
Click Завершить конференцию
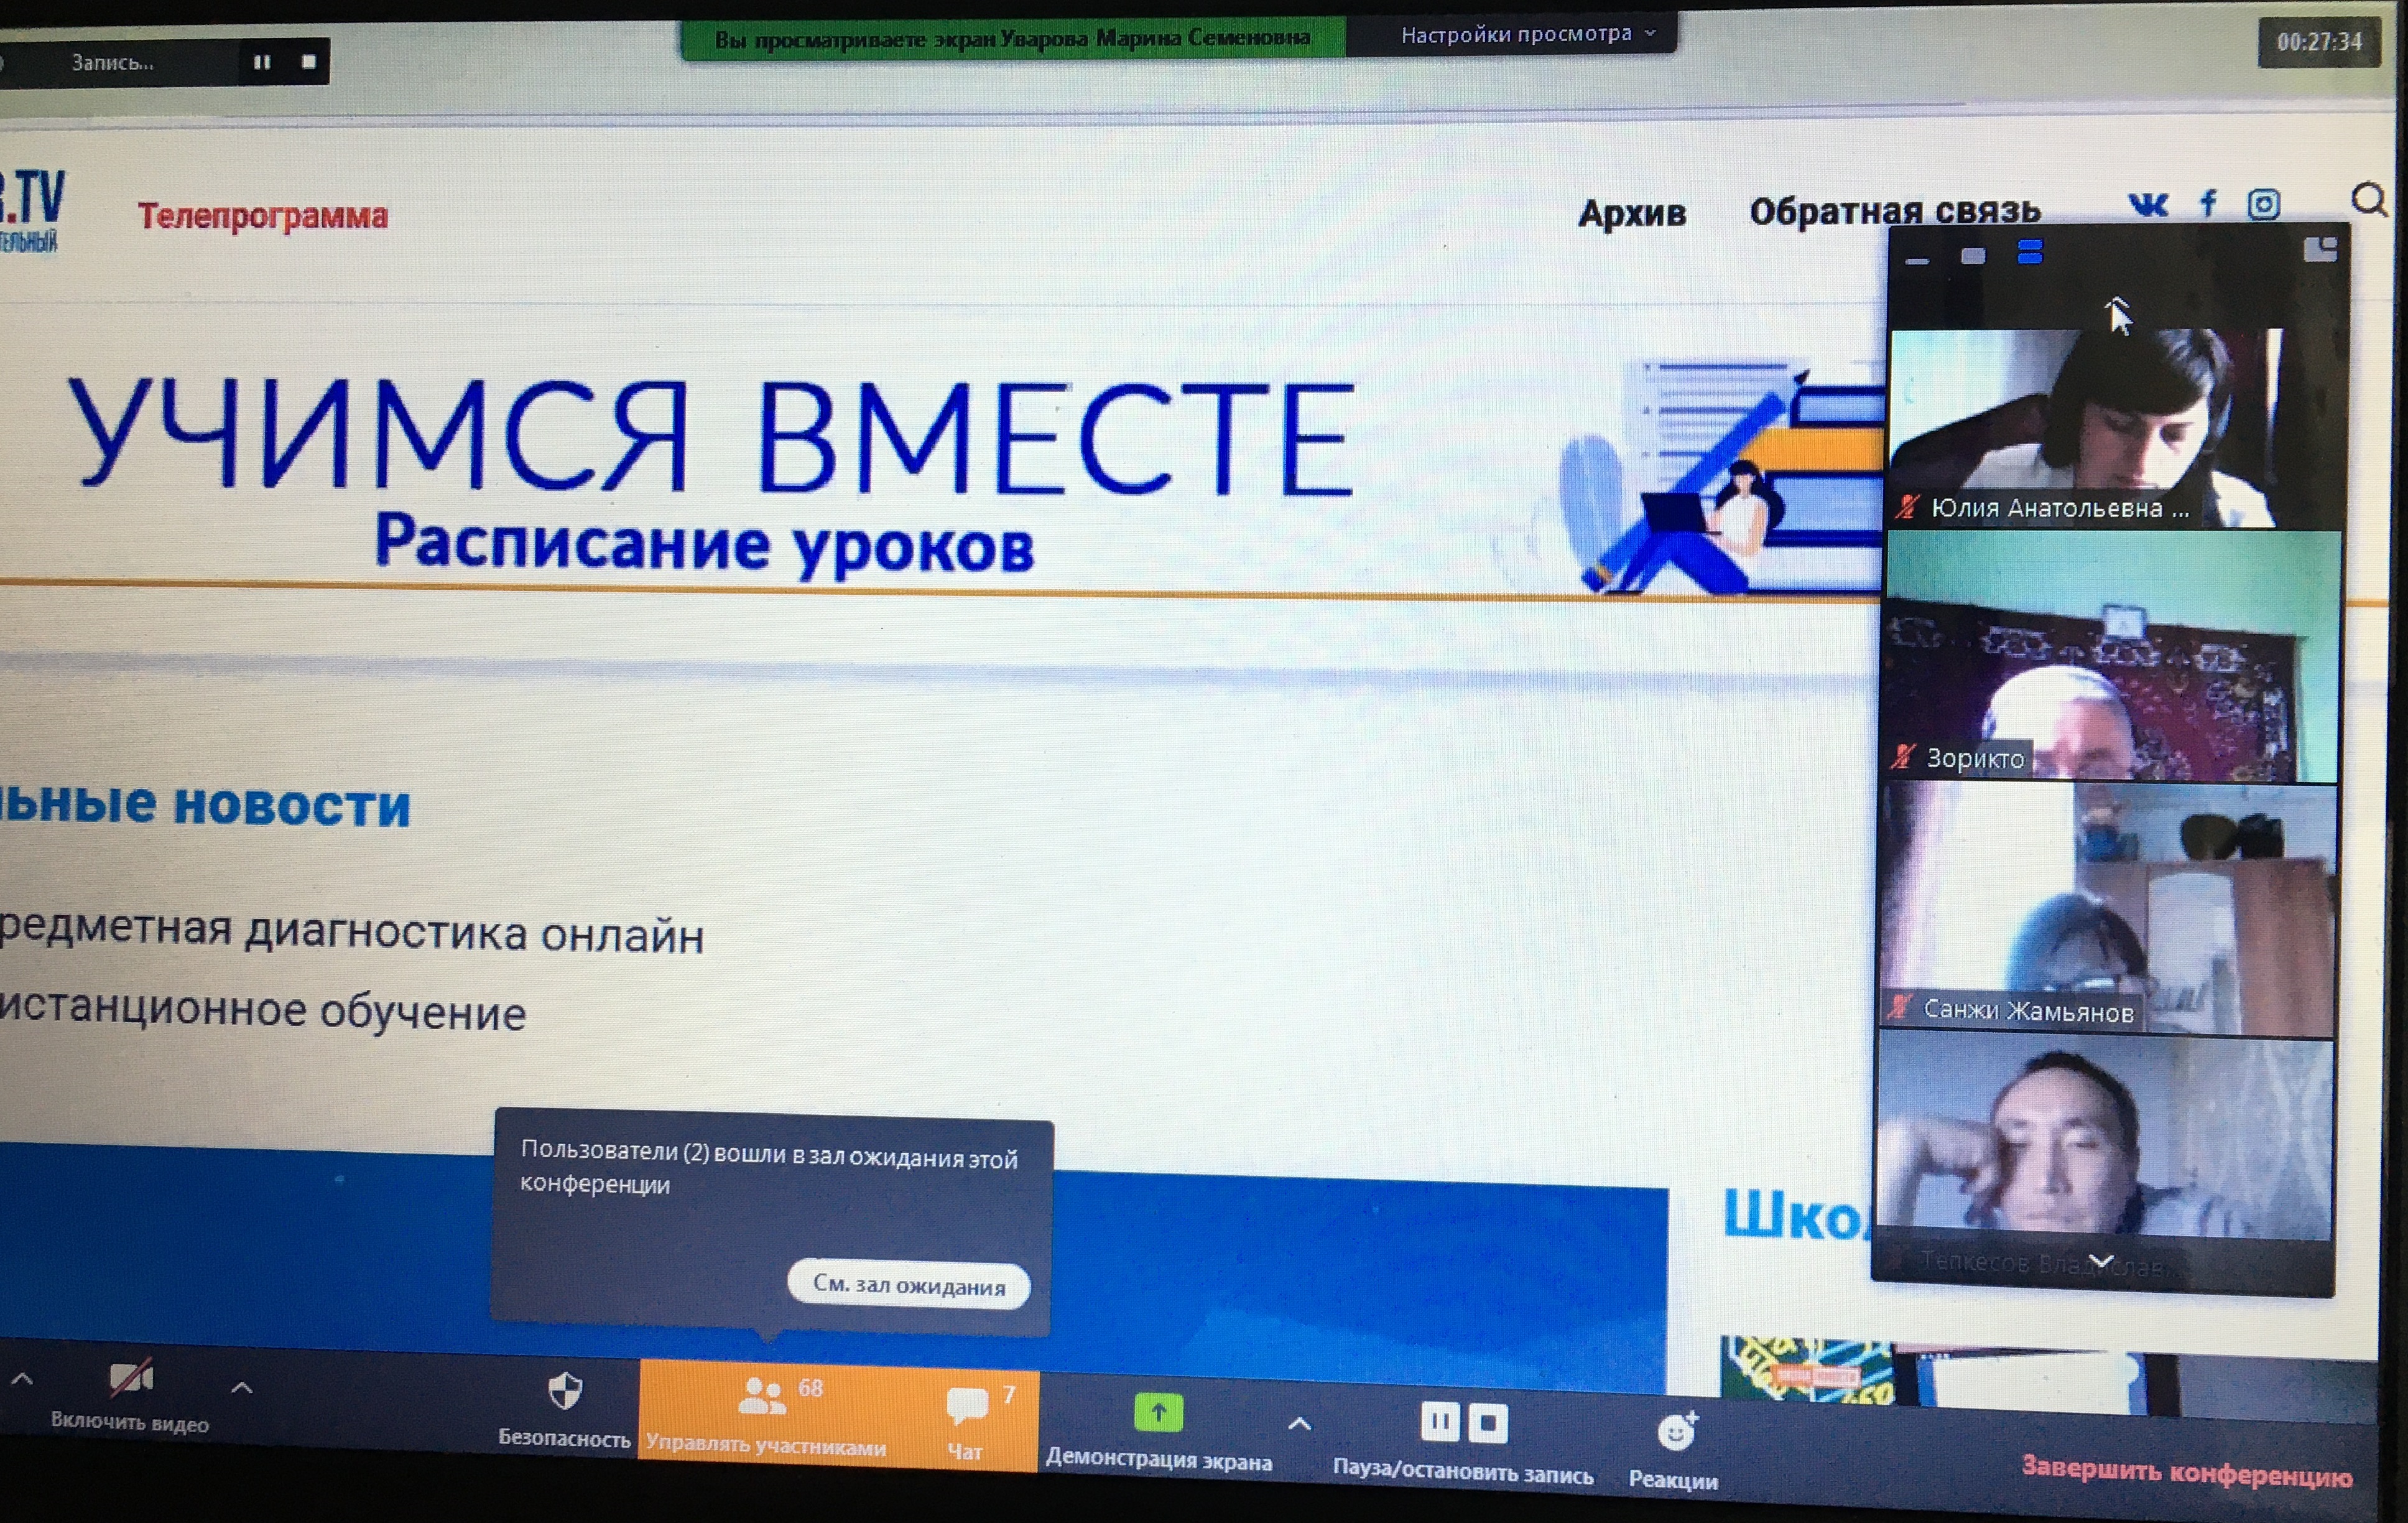point(2186,1472)
